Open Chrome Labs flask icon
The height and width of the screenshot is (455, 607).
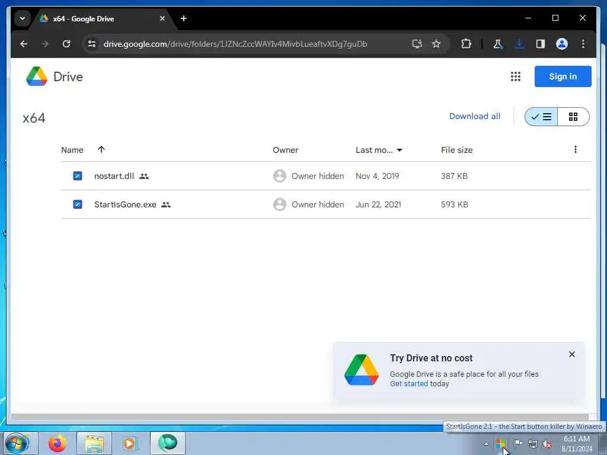(x=498, y=44)
